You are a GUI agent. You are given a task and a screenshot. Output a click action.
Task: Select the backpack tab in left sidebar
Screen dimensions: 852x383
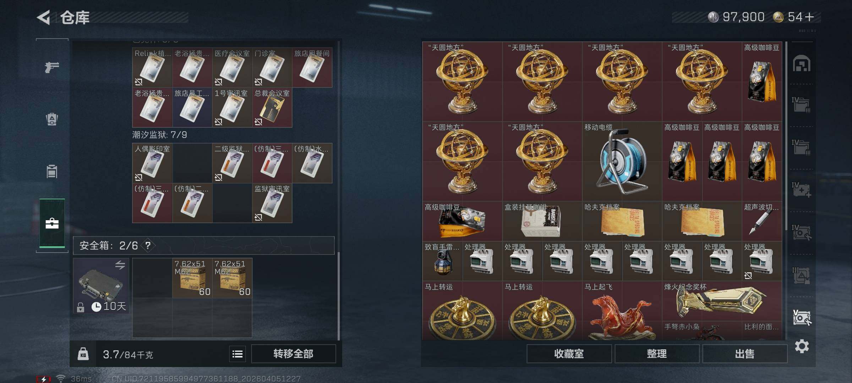pyautogui.click(x=52, y=119)
